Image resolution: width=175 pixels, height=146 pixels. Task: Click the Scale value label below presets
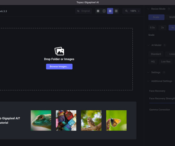pos(151,35)
